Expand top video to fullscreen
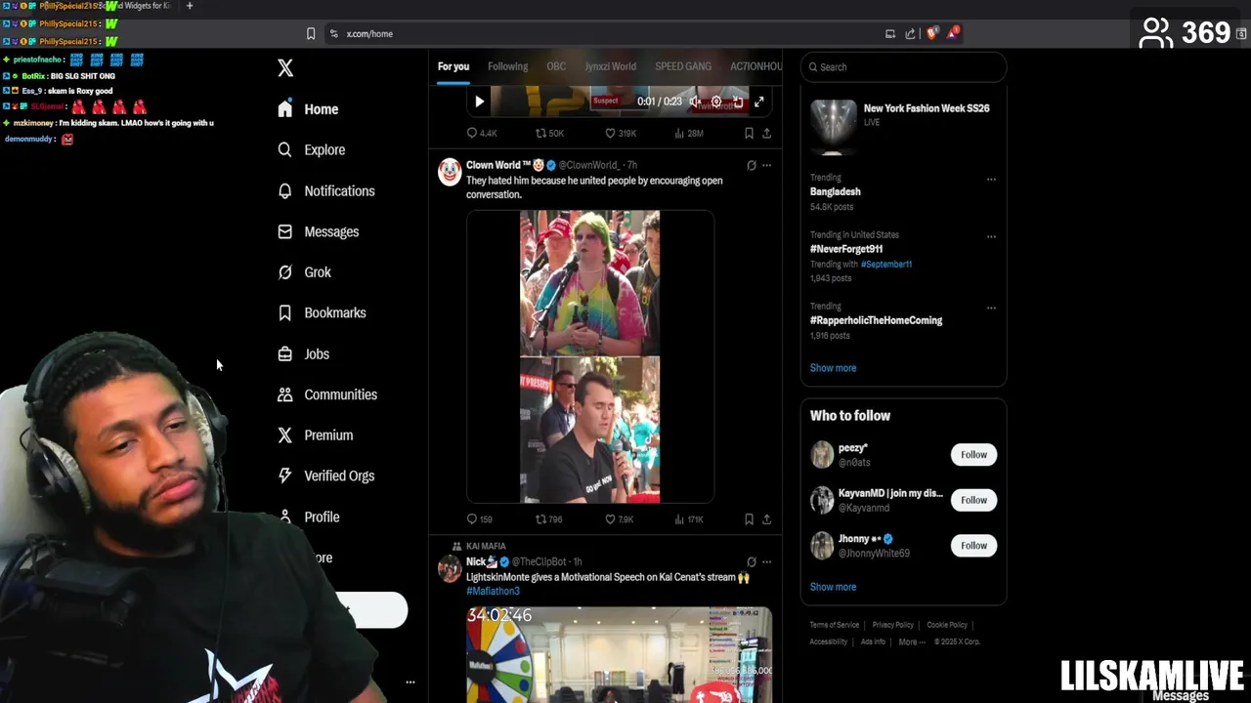This screenshot has width=1251, height=703. coord(759,102)
